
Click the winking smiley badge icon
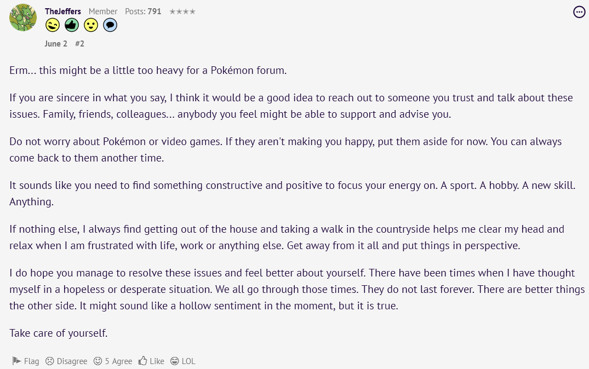tap(53, 25)
